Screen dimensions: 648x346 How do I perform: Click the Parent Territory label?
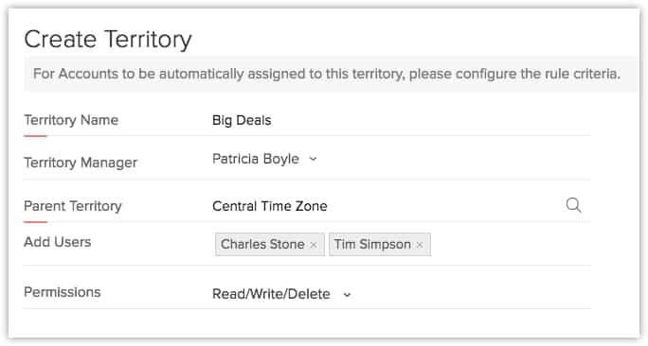73,206
